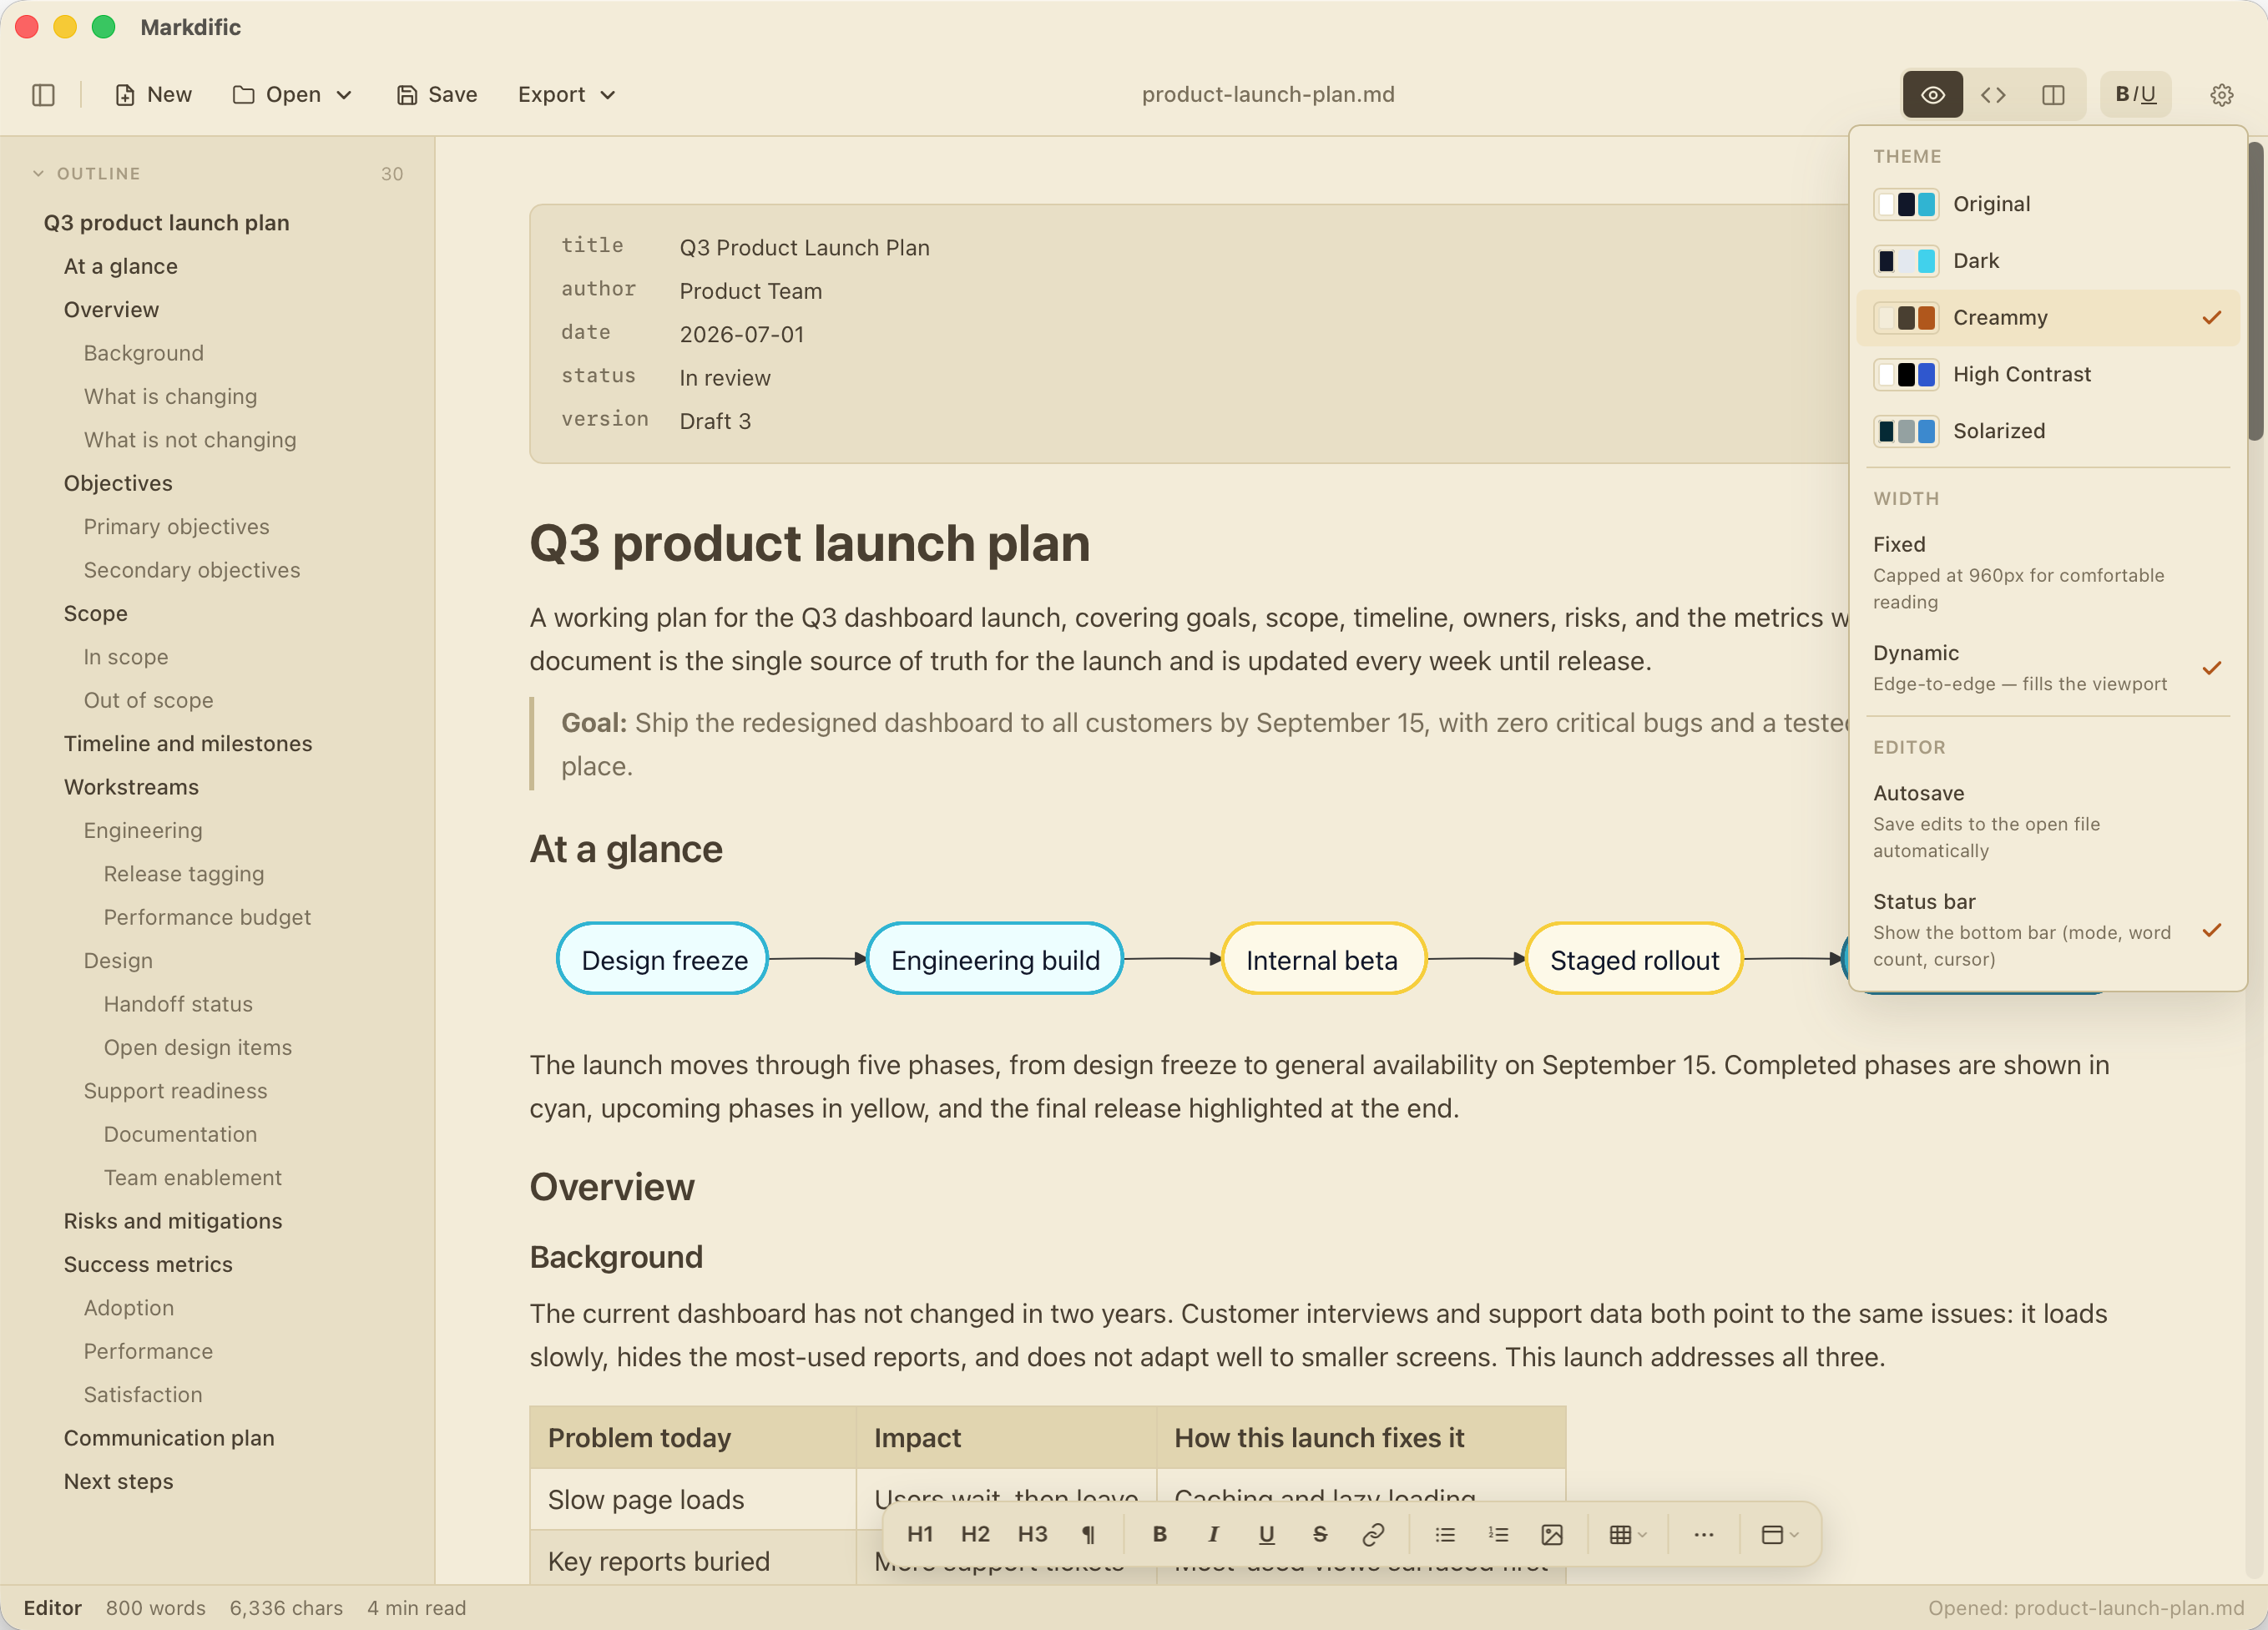This screenshot has height=1630, width=2268.
Task: Click the Underline icon in floating toolbar
Action: click(x=1266, y=1534)
